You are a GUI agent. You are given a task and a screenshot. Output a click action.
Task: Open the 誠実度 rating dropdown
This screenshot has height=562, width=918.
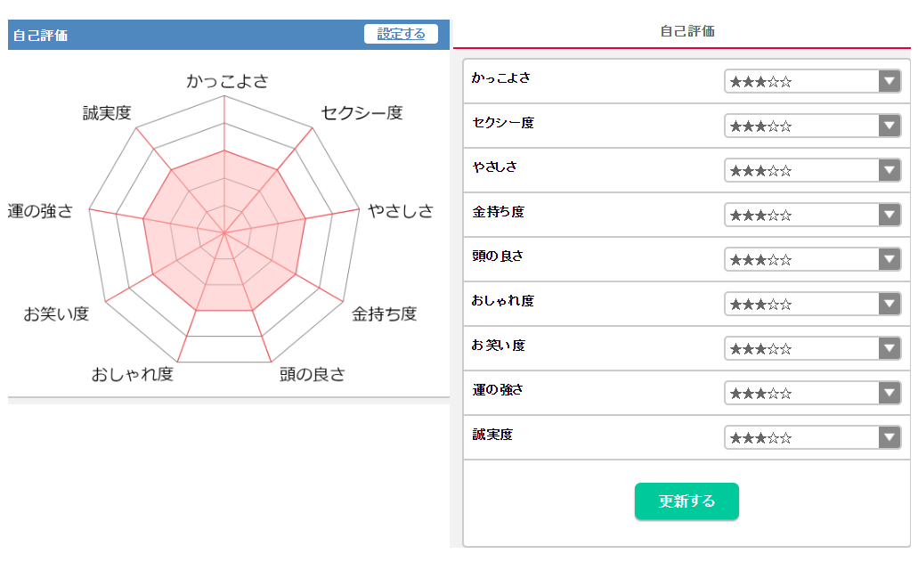[811, 437]
